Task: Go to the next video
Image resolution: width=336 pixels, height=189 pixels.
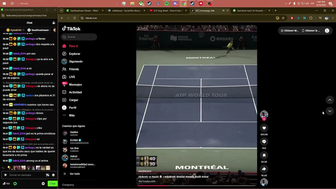Action: point(330,111)
